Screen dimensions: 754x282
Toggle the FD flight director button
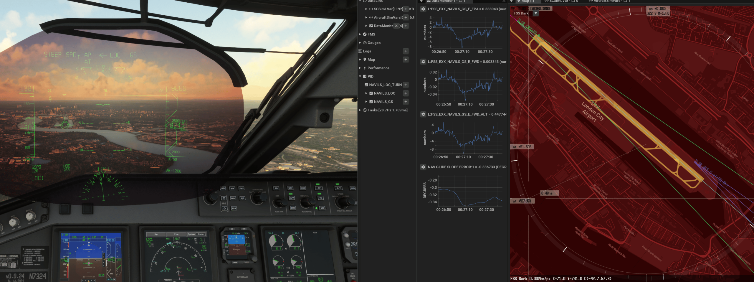276,188
